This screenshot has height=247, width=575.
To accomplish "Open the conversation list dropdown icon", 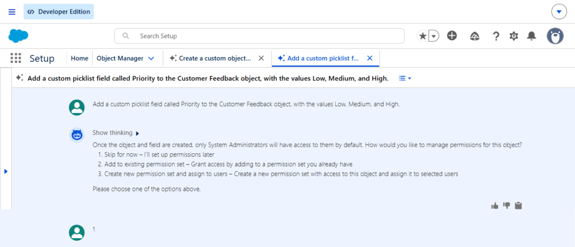I will 405,79.
